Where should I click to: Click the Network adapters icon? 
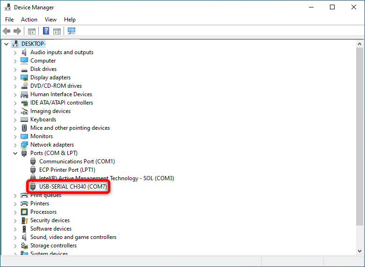point(25,145)
